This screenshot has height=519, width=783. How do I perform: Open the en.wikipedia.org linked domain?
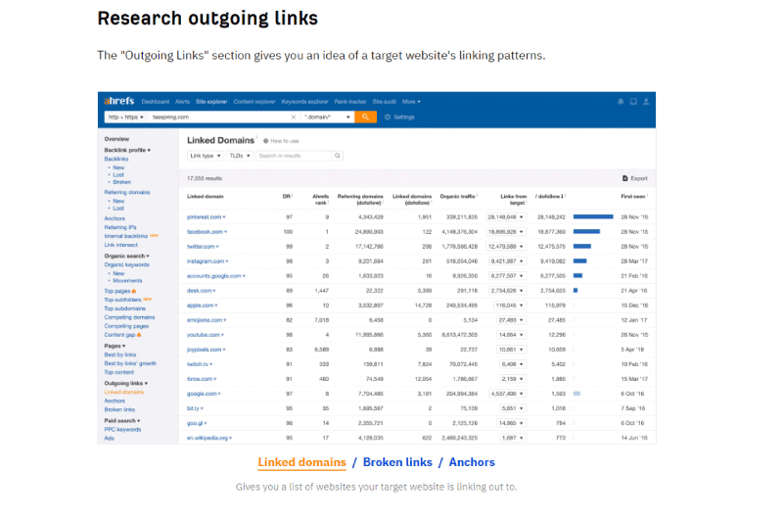(207, 438)
